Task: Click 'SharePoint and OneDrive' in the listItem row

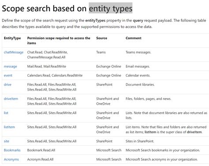Action: point(108,129)
